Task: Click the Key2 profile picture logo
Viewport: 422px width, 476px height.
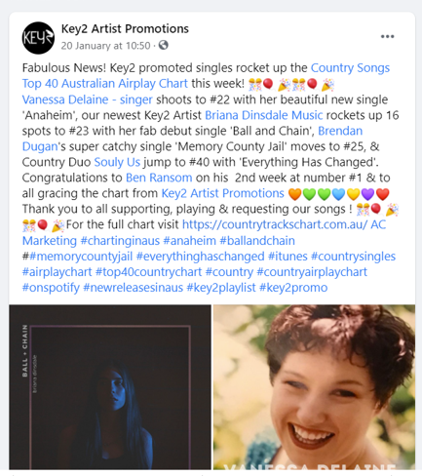Action: (x=38, y=38)
